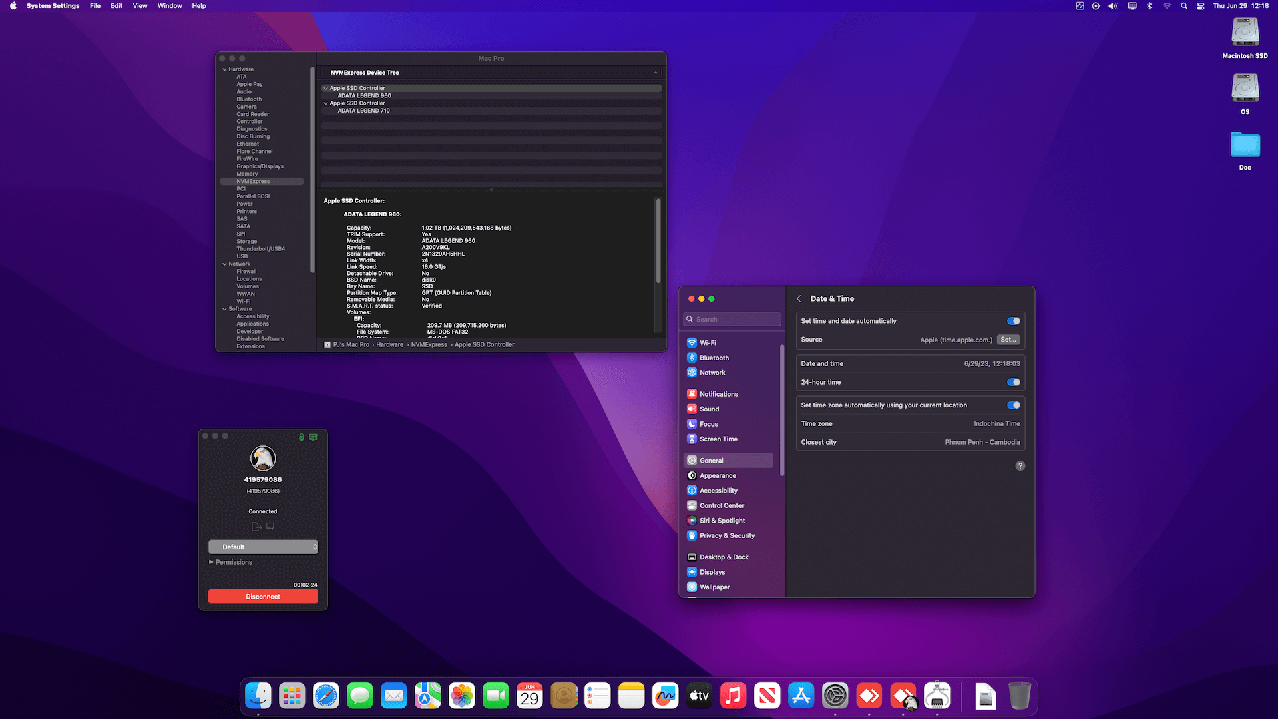
Task: Open Safari from the Dock
Action: (326, 696)
